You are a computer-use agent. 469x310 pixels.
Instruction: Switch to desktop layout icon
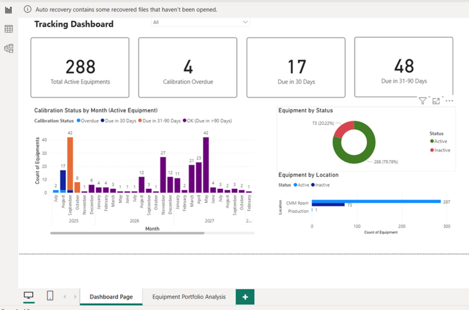(x=28, y=296)
